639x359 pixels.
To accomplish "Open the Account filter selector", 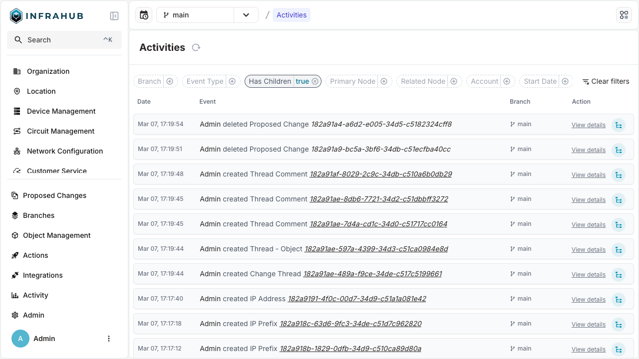I will click(507, 81).
